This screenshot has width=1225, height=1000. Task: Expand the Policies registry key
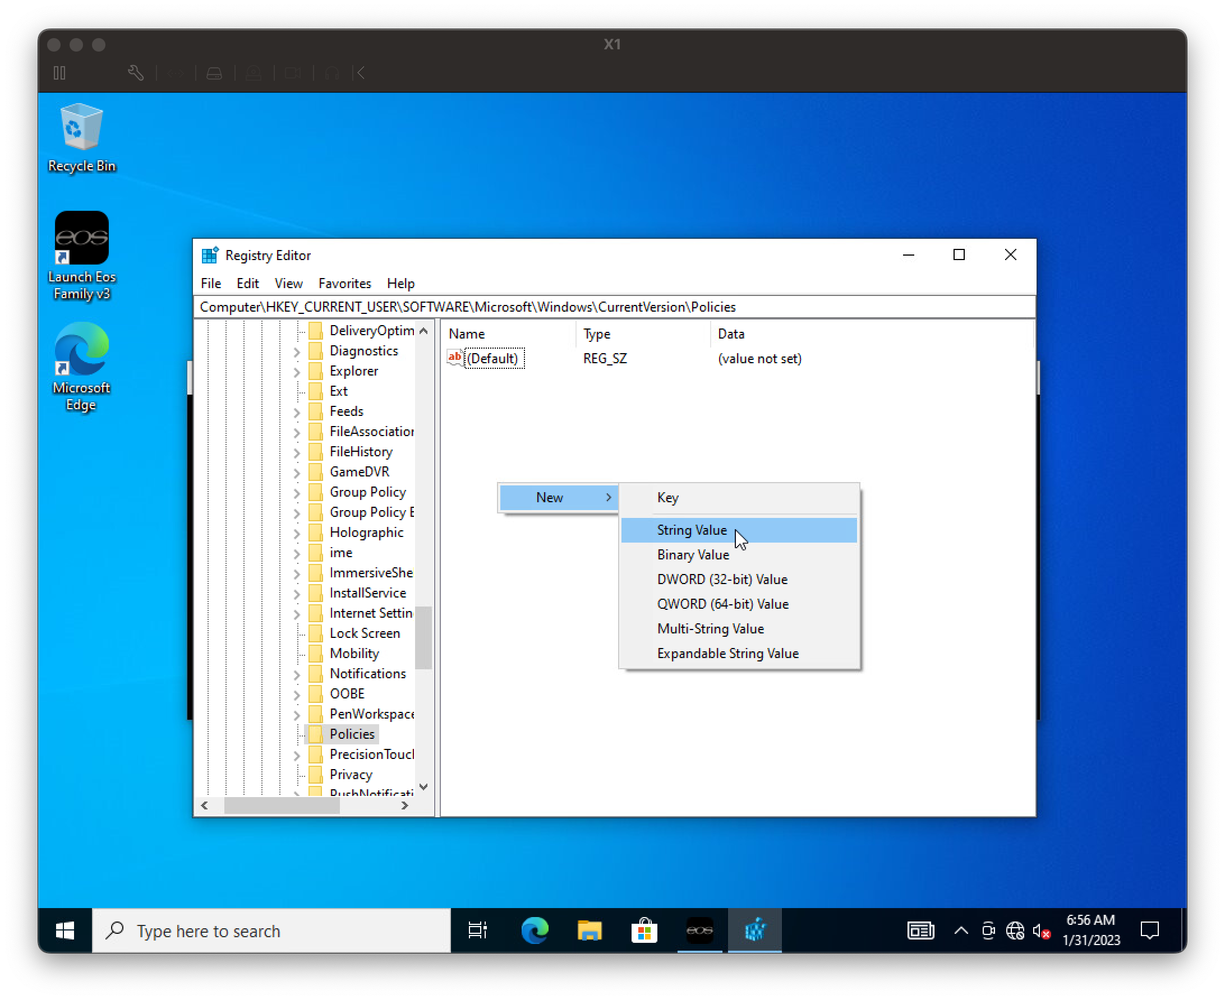point(299,734)
